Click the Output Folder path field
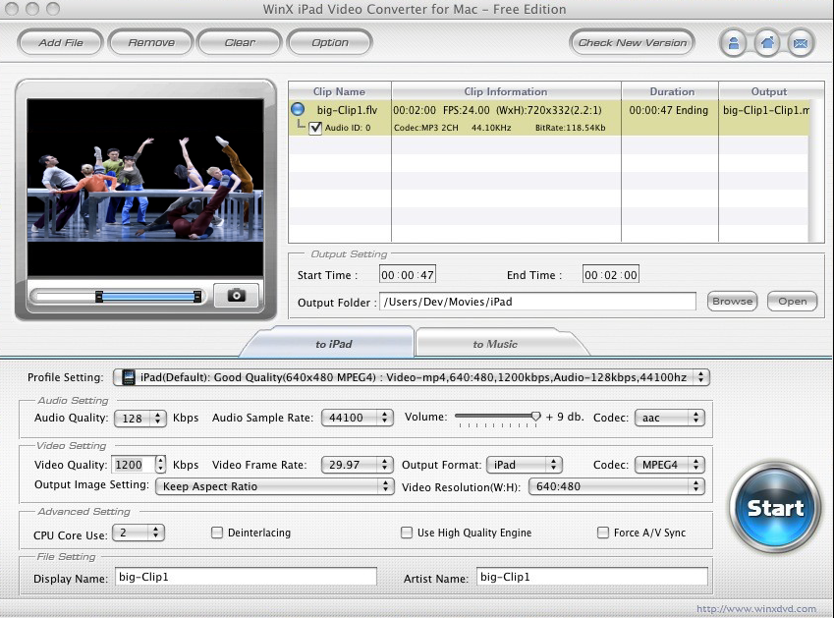This screenshot has width=834, height=618. pyautogui.click(x=537, y=302)
